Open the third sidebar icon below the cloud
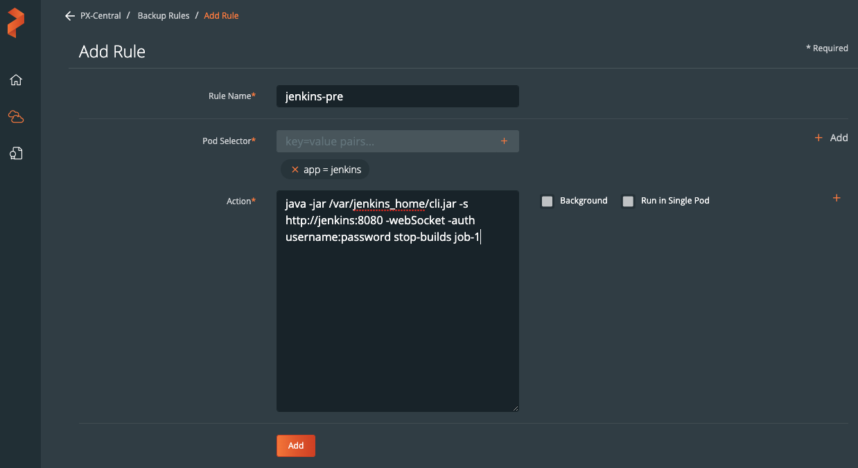Image resolution: width=858 pixels, height=468 pixels. 16,154
